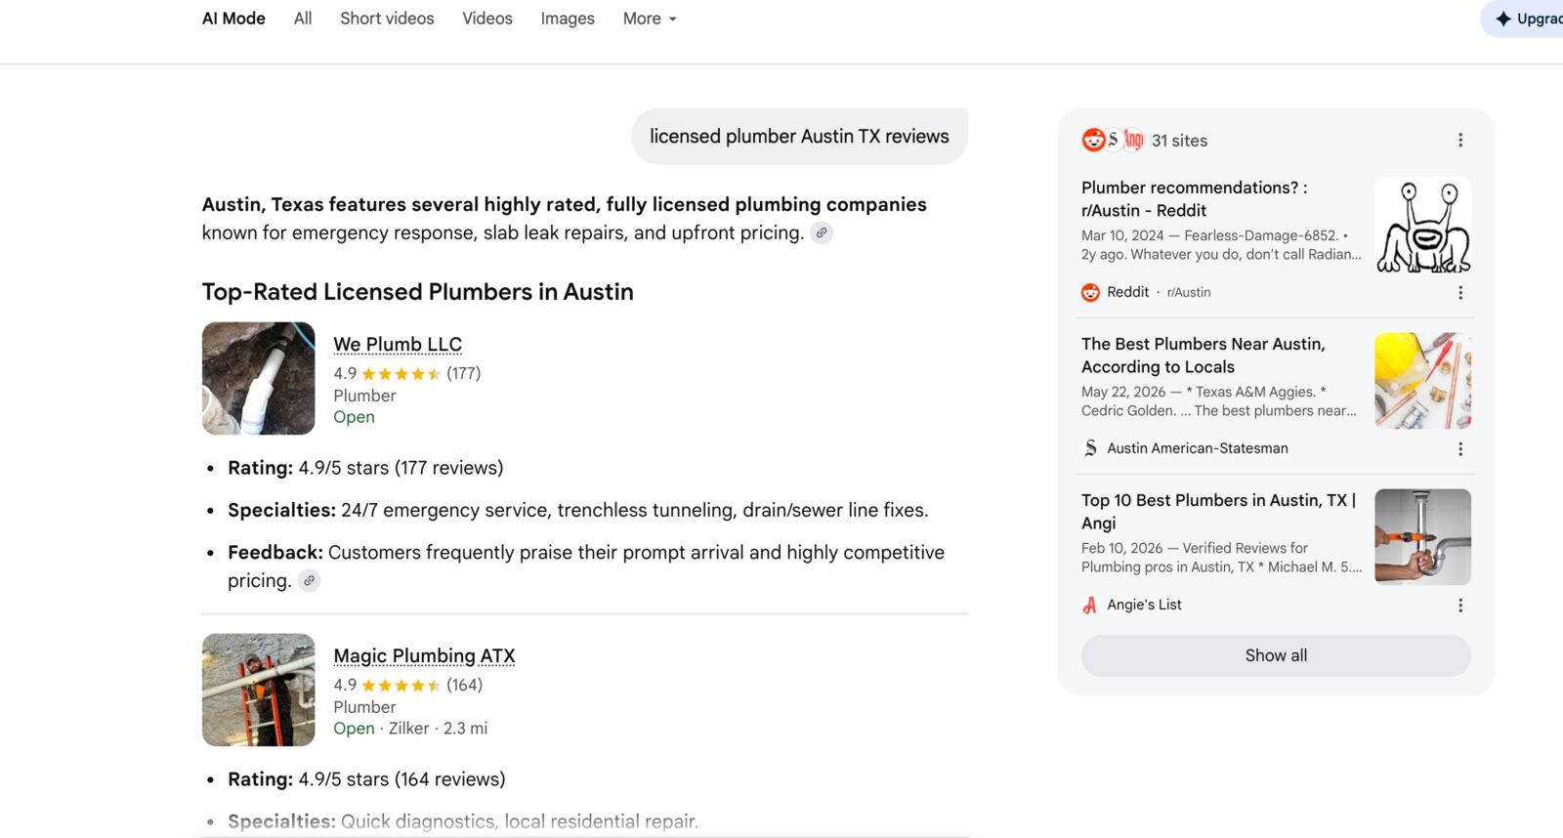Click the r/Austin subreddit label
This screenshot has width=1563, height=838.
tap(1189, 292)
